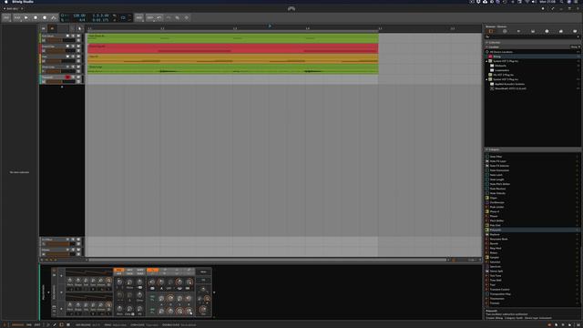Screen dimensions: 583x328
Task: Open the last browser tab icon on the right
Action: [x=575, y=32]
